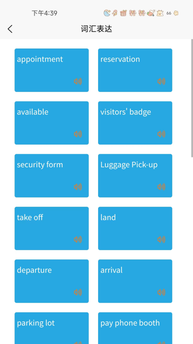Screen dimensions: 193x344
Task: Play pronunciation of reservation
Action: (x=161, y=81)
